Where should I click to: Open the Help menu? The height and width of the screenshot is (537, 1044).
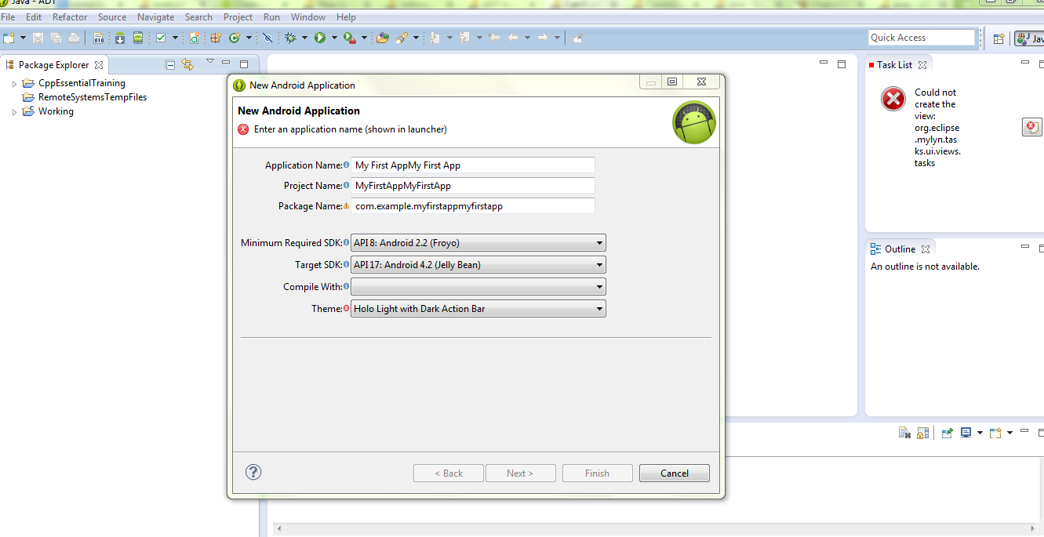click(x=346, y=16)
